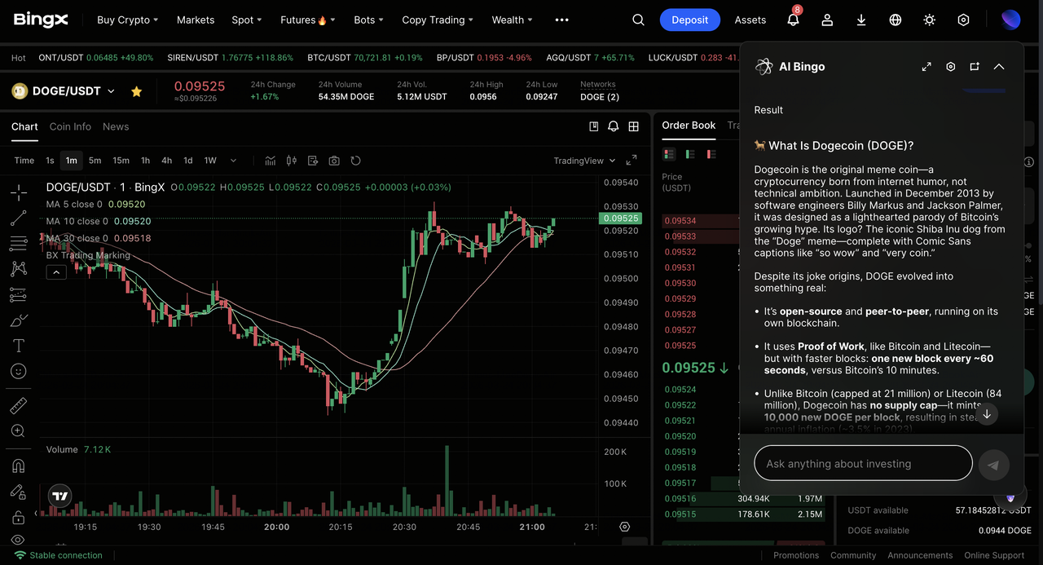Expand the chart to fullscreen
Image resolution: width=1043 pixels, height=565 pixels.
[x=632, y=161]
